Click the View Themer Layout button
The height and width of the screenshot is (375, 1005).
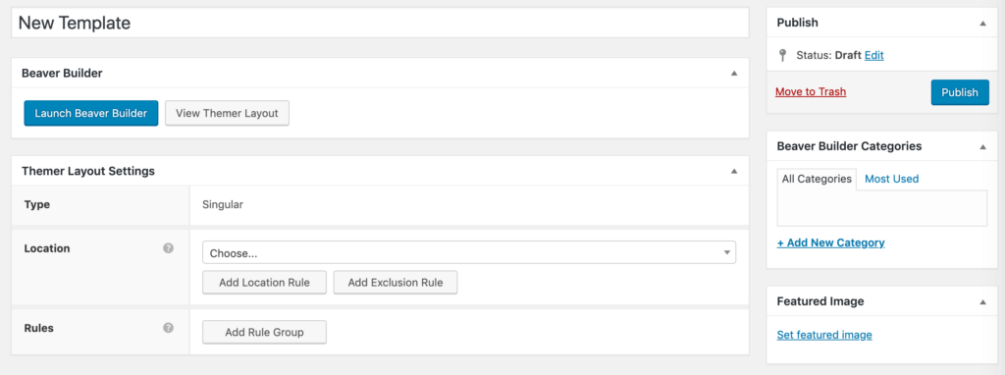(227, 113)
